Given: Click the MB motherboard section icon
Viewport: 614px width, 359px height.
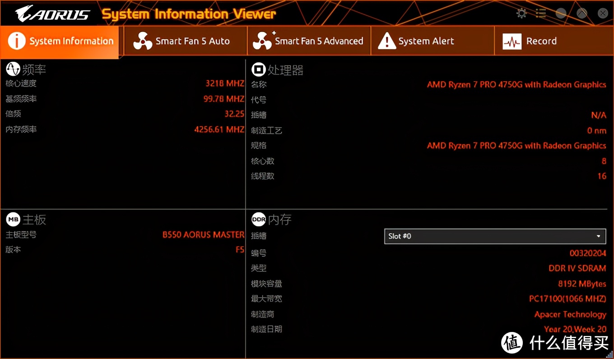Looking at the screenshot, I should click(x=13, y=219).
